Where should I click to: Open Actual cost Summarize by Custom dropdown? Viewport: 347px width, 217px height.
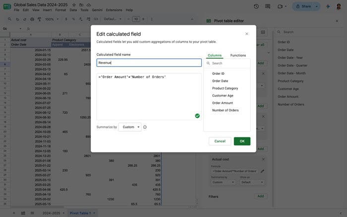coord(223,182)
